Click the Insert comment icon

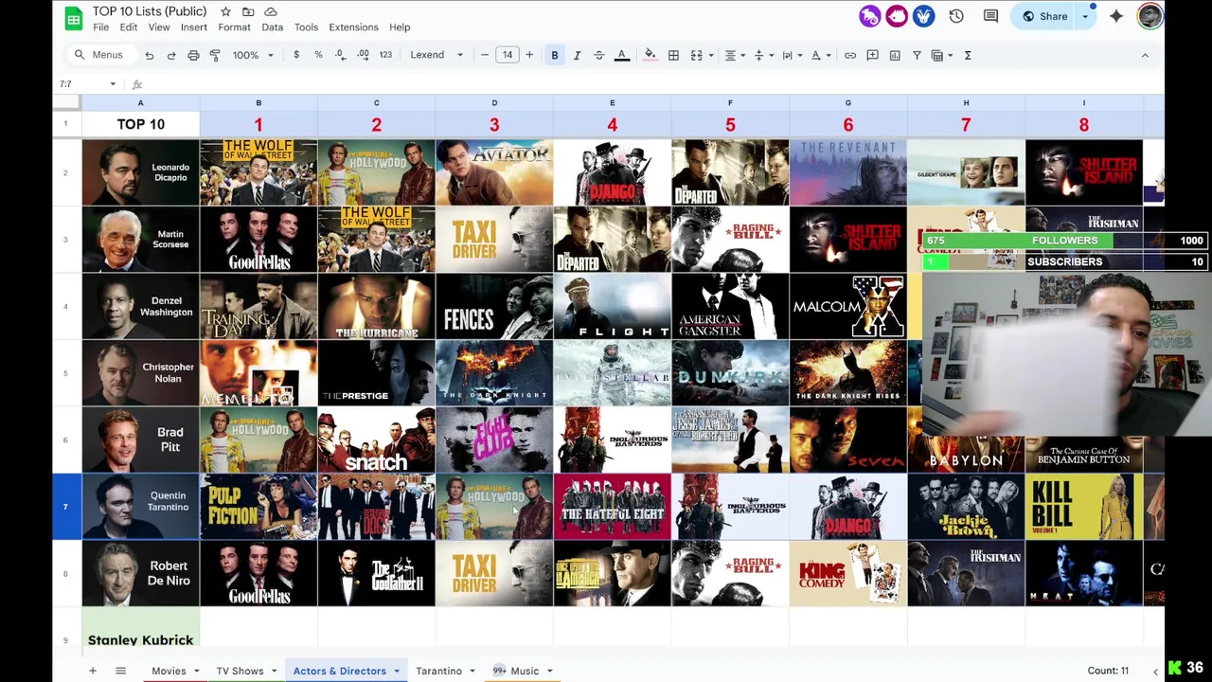click(x=872, y=55)
